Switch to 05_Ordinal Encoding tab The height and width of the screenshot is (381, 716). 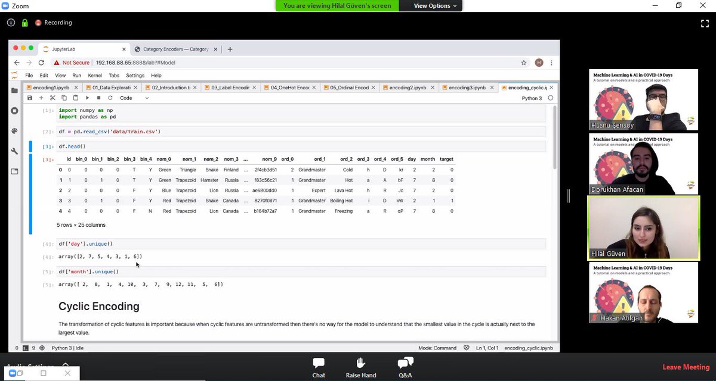350,88
